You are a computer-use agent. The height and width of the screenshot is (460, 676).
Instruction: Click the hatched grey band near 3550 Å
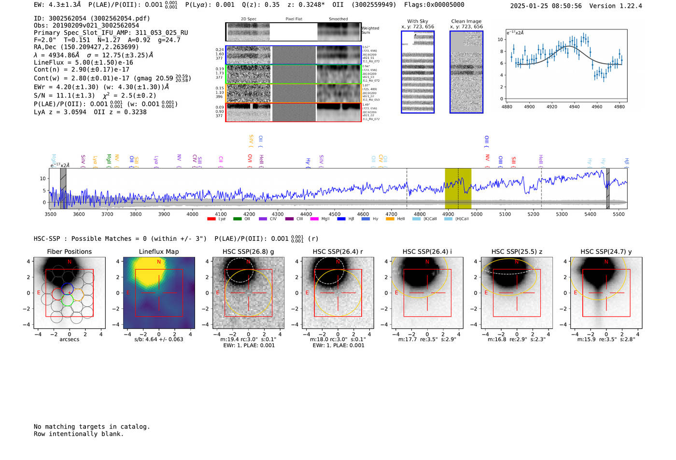63,188
